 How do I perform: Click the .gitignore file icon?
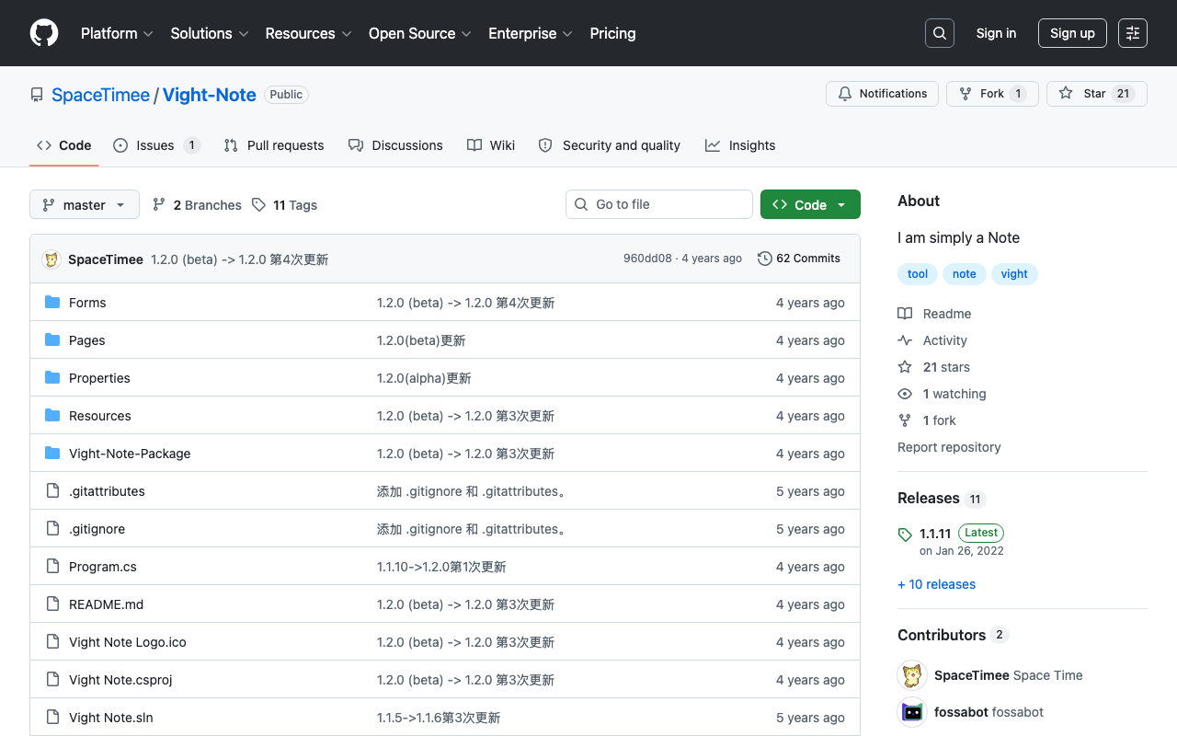pyautogui.click(x=52, y=529)
